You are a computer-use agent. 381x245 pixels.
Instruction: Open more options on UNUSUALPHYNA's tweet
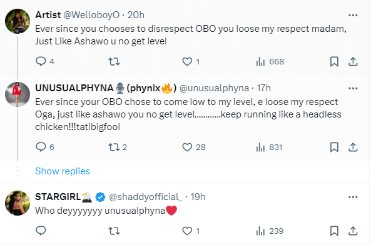click(x=353, y=88)
